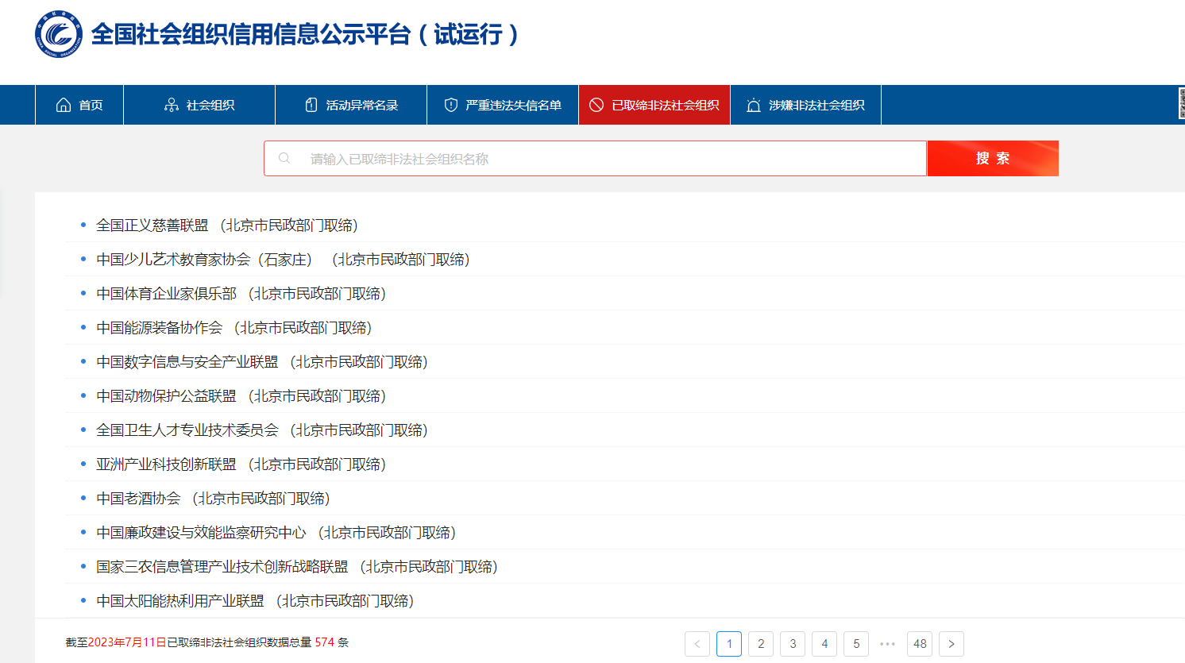
Task: Expand more pages via ellipsis button
Action: (888, 644)
